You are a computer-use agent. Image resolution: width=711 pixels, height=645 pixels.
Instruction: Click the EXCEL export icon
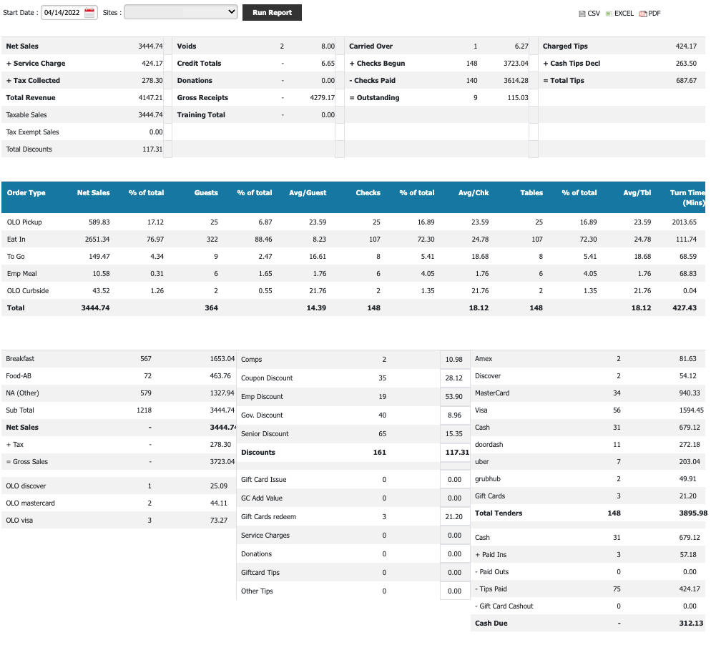point(609,14)
